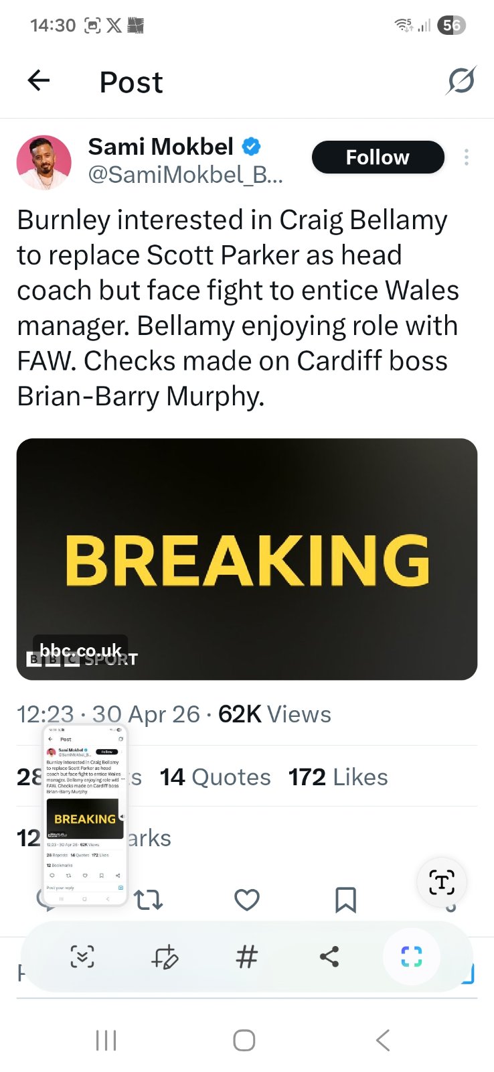
Task: Open the three-dot more options menu
Action: (x=467, y=157)
